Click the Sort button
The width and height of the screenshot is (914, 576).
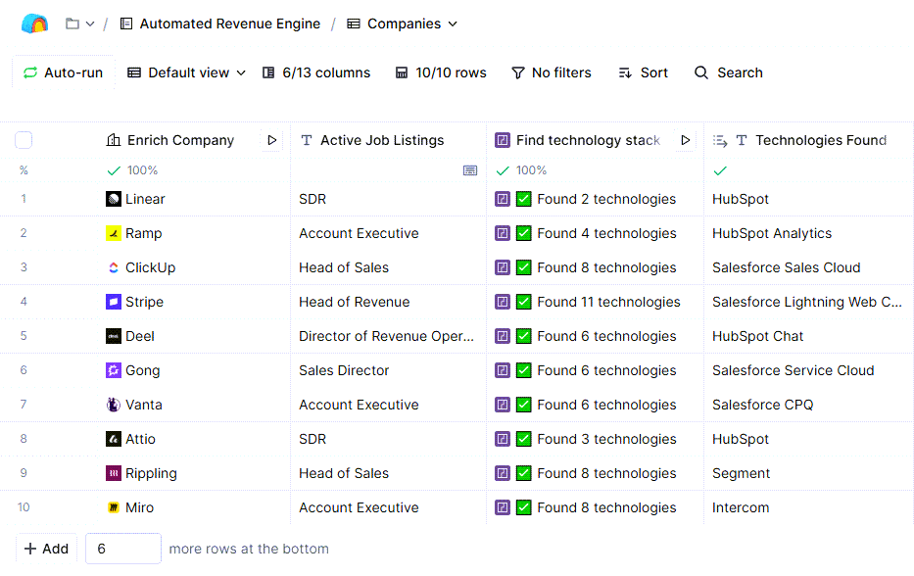pos(643,72)
